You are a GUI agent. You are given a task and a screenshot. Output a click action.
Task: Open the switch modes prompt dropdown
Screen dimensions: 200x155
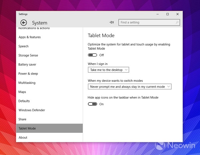click(130, 87)
